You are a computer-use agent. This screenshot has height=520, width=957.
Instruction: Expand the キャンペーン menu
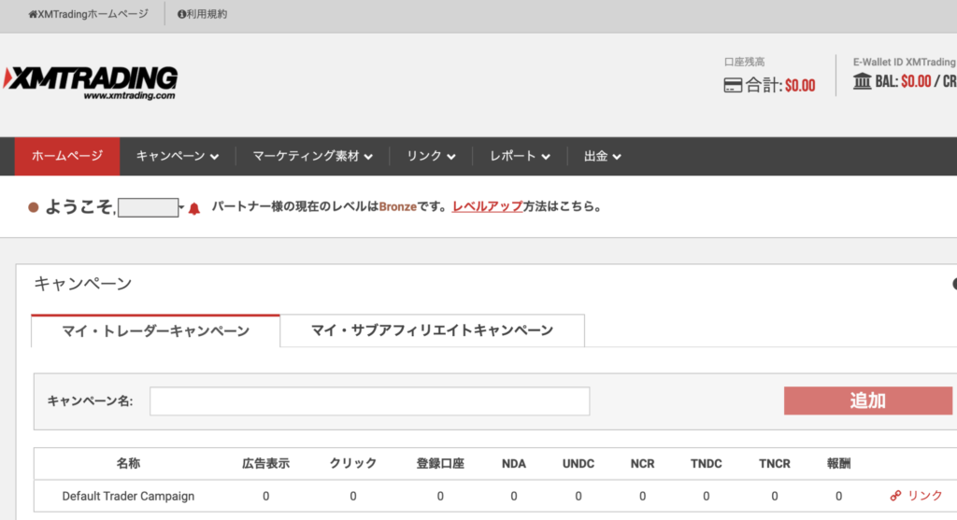pyautogui.click(x=177, y=156)
